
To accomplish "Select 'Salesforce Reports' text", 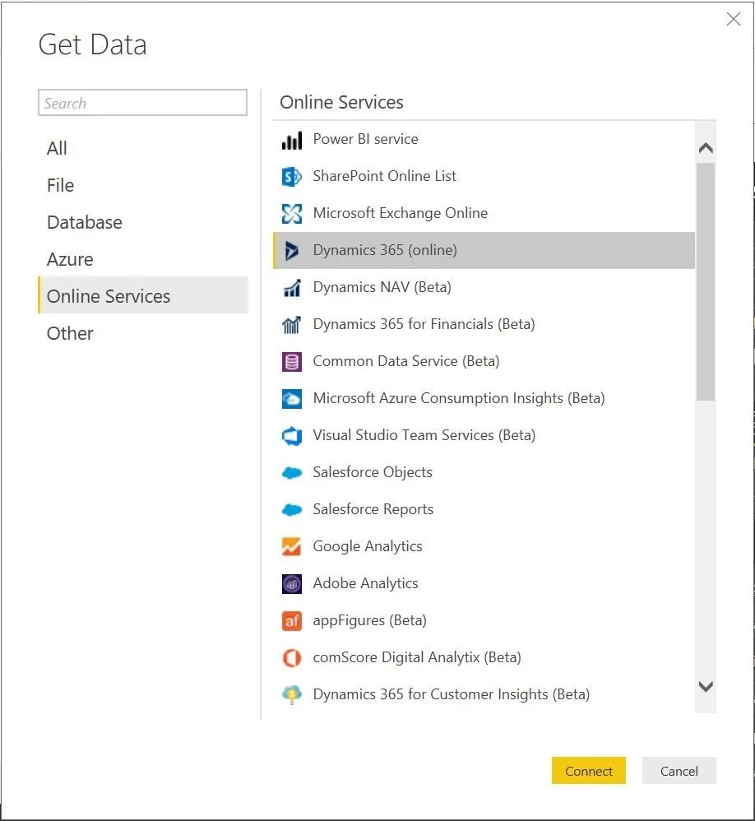I will click(x=373, y=509).
